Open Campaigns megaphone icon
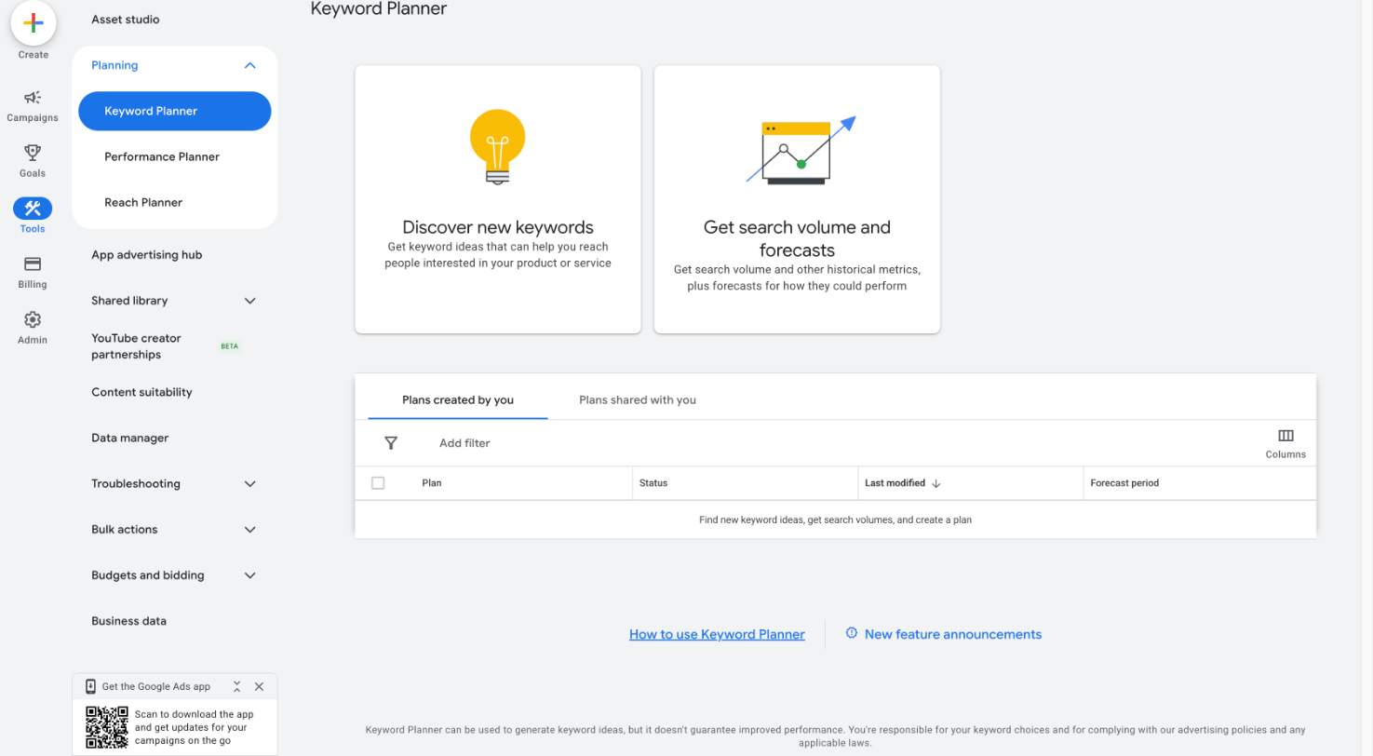This screenshot has width=1373, height=756. tap(33, 97)
